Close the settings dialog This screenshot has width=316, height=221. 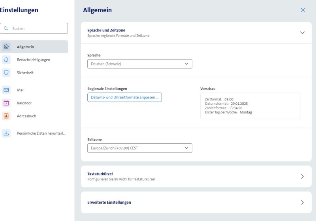(x=303, y=10)
